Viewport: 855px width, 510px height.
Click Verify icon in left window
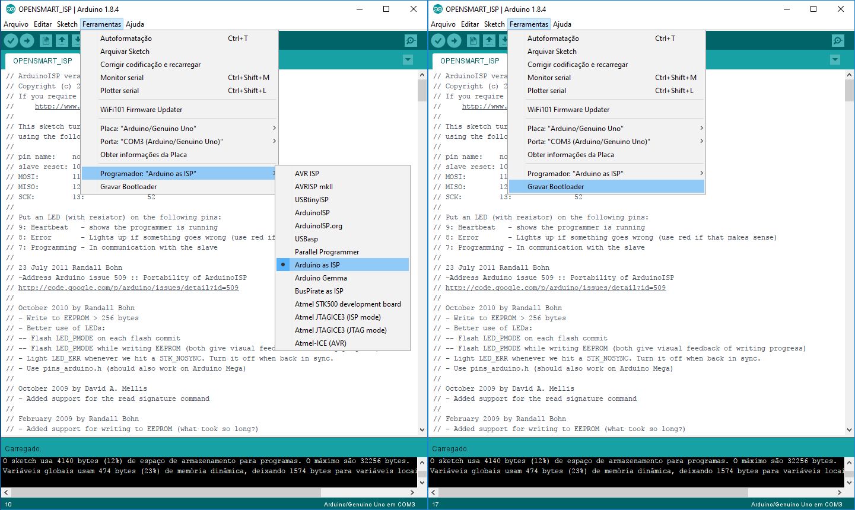tap(11, 40)
